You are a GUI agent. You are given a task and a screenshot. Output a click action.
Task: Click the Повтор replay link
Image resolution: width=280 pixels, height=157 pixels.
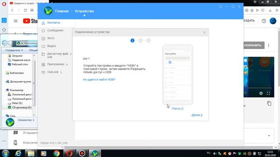click(178, 109)
